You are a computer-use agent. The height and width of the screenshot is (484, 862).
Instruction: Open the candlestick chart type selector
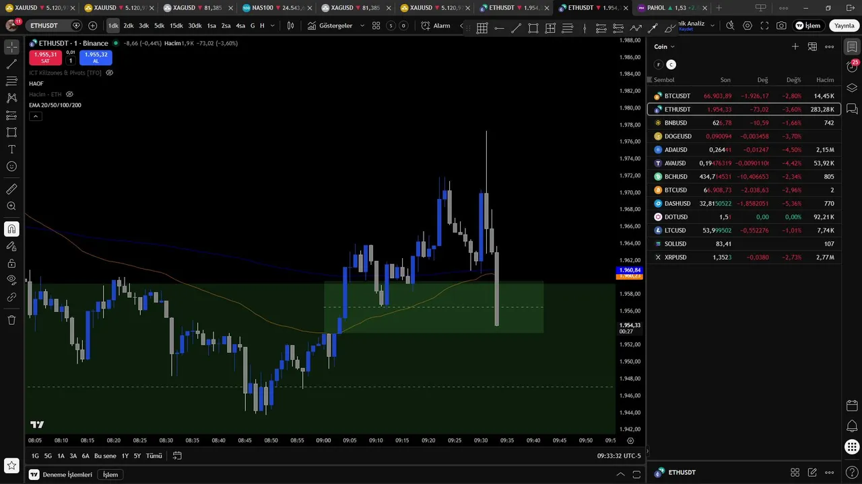[x=290, y=26]
